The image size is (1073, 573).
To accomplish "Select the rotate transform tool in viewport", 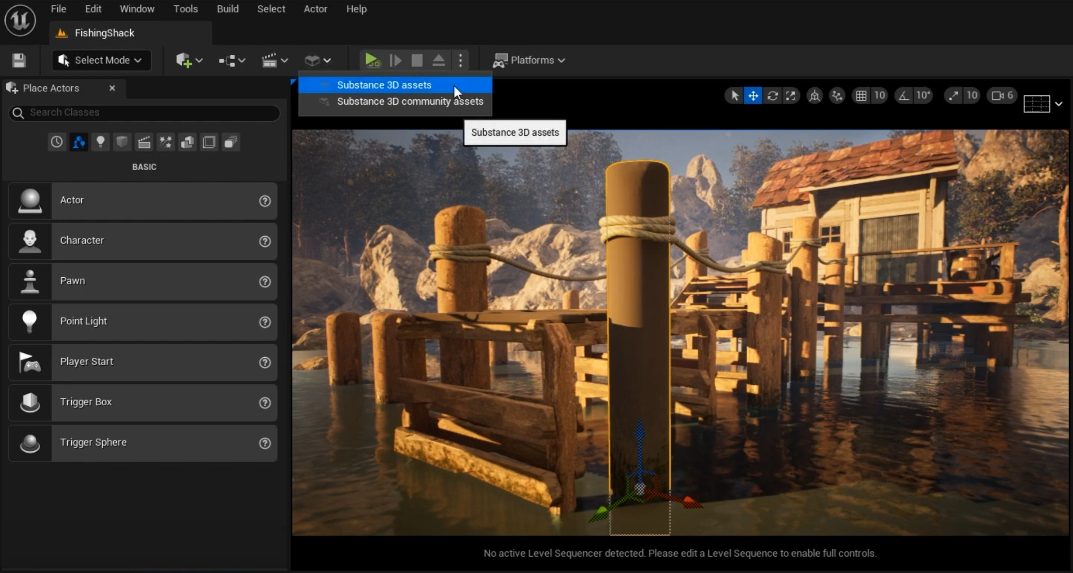I will (772, 95).
